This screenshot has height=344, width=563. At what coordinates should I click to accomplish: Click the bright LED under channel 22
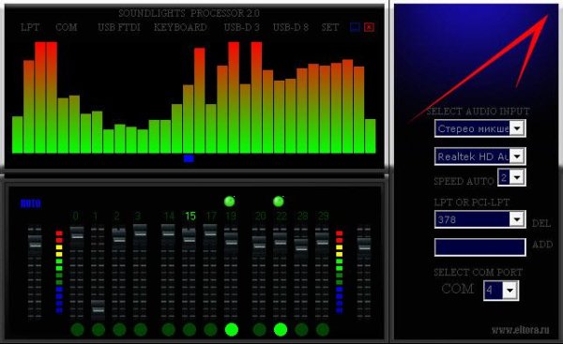point(281,329)
